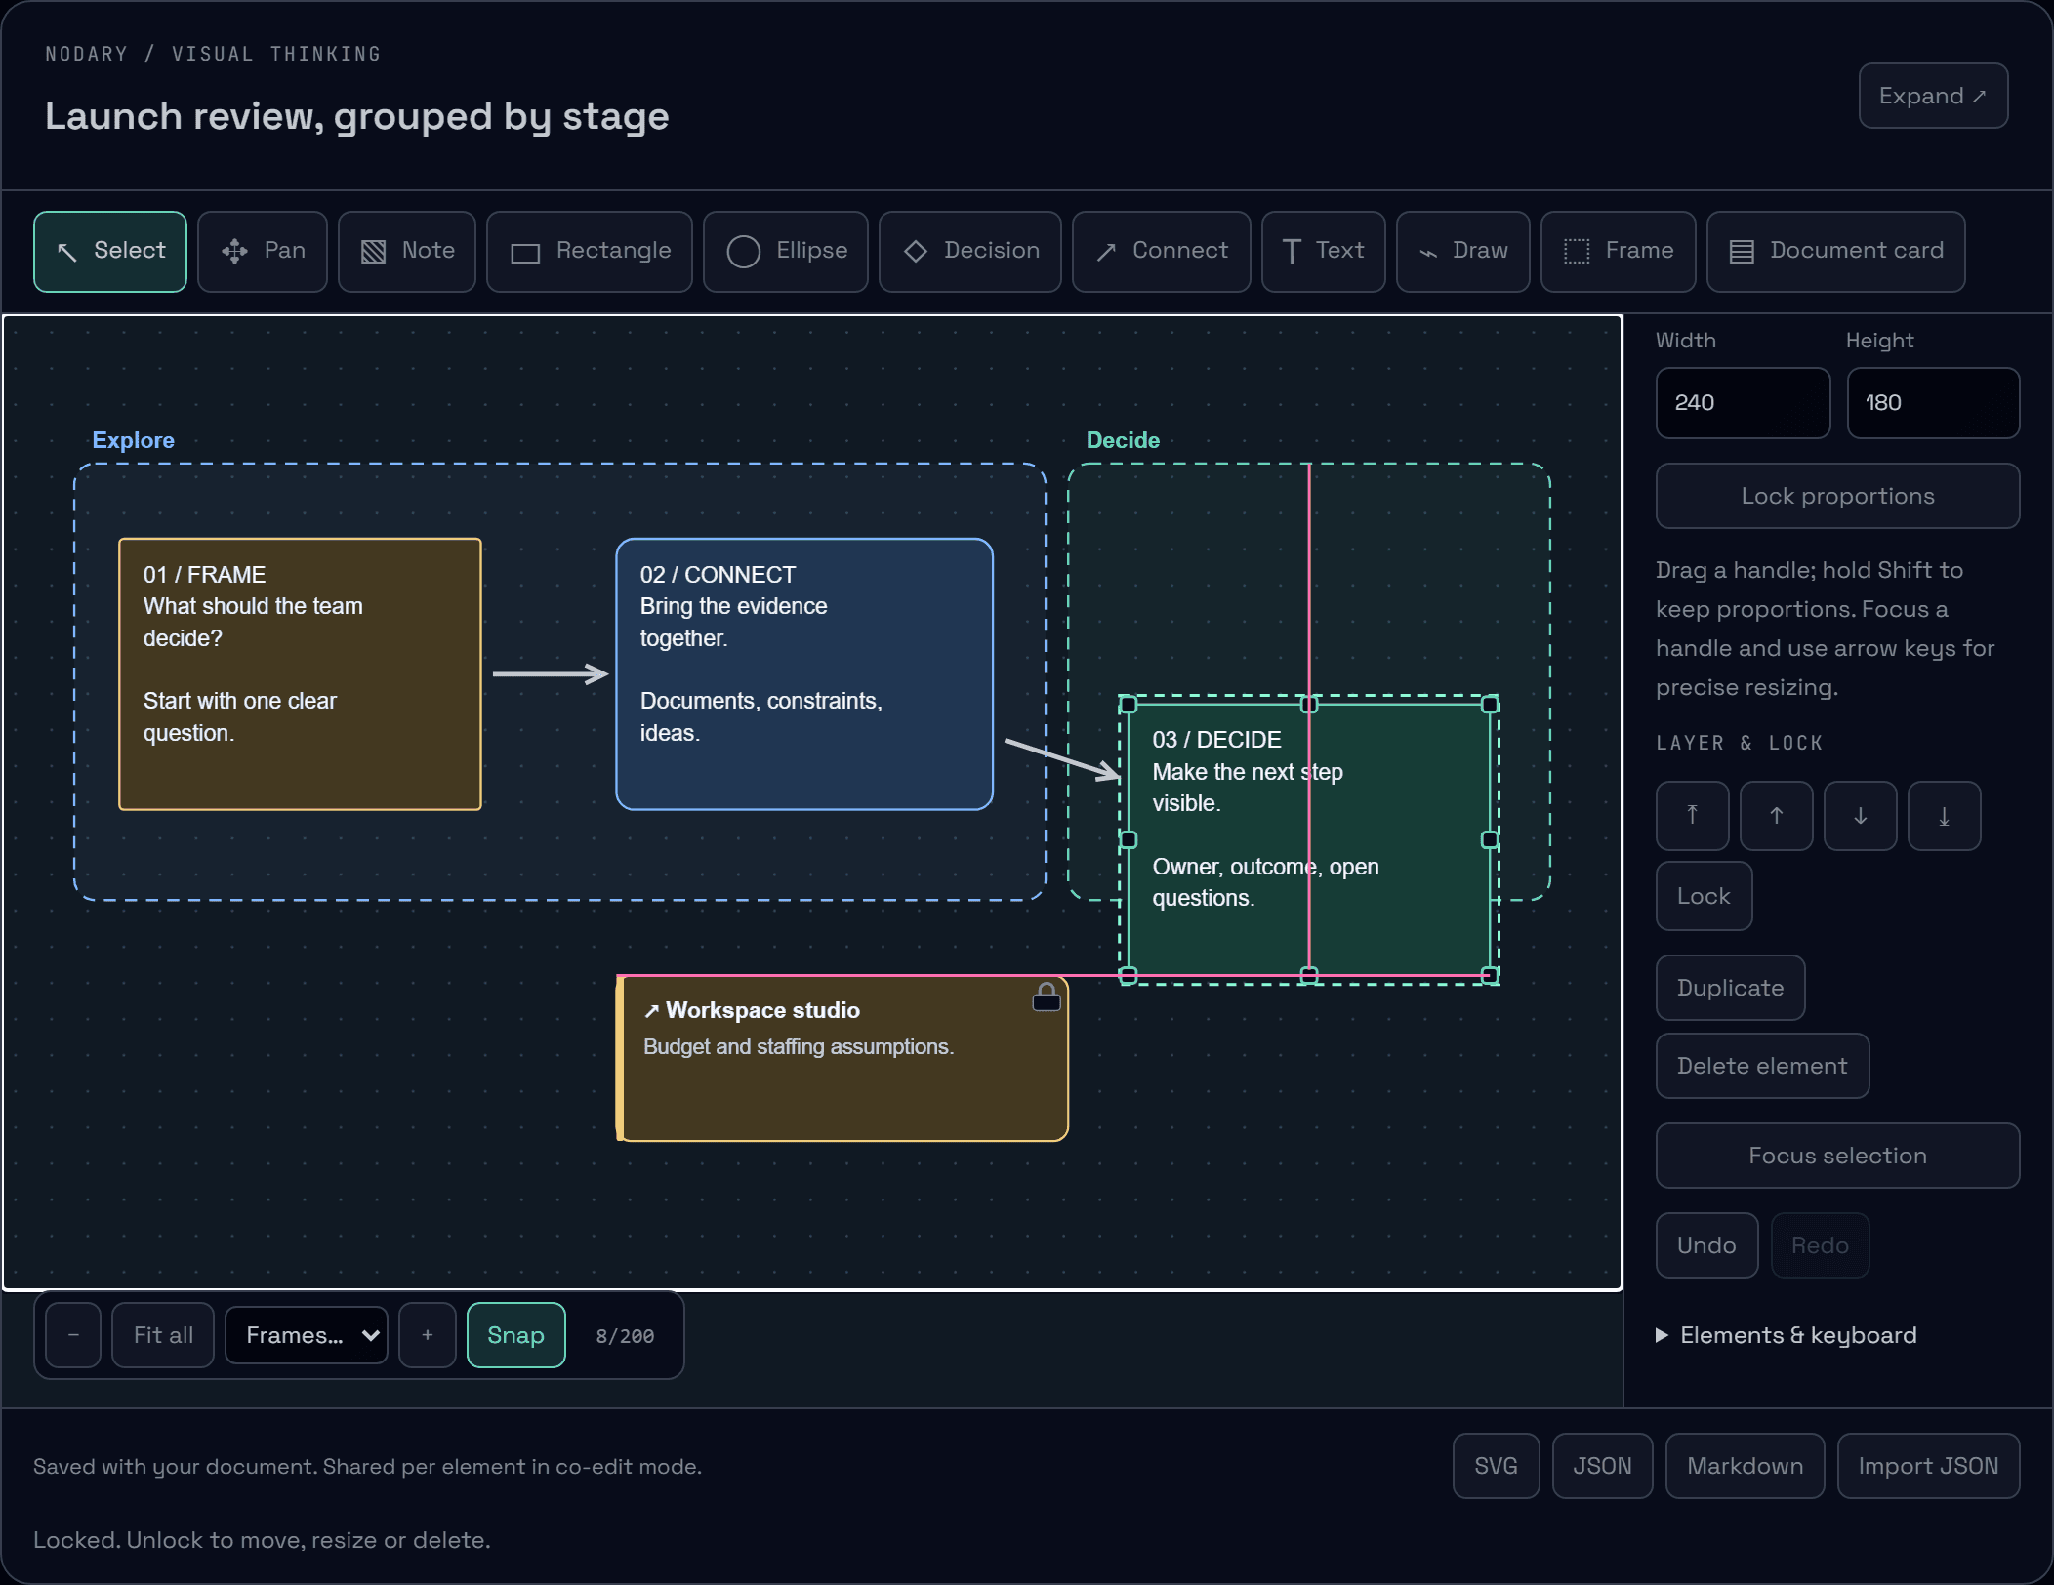The height and width of the screenshot is (1585, 2054).
Task: Send selection to back with bottom arrow
Action: pos(1945,816)
